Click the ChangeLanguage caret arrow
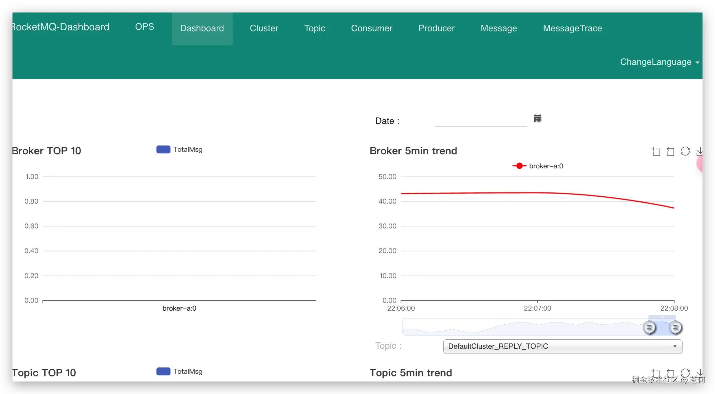The image size is (715, 394). 697,62
